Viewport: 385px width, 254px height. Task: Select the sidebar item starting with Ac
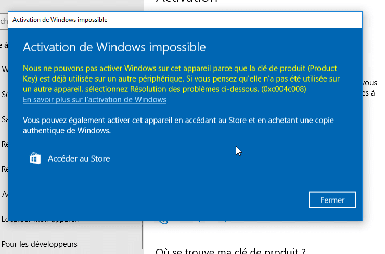[x=4, y=194]
